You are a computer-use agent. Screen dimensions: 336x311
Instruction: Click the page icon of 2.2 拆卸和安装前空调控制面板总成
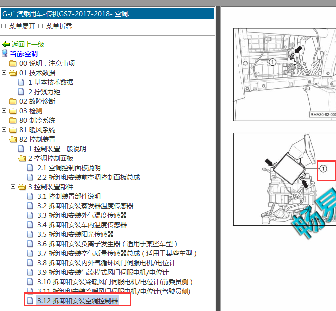[30, 177]
